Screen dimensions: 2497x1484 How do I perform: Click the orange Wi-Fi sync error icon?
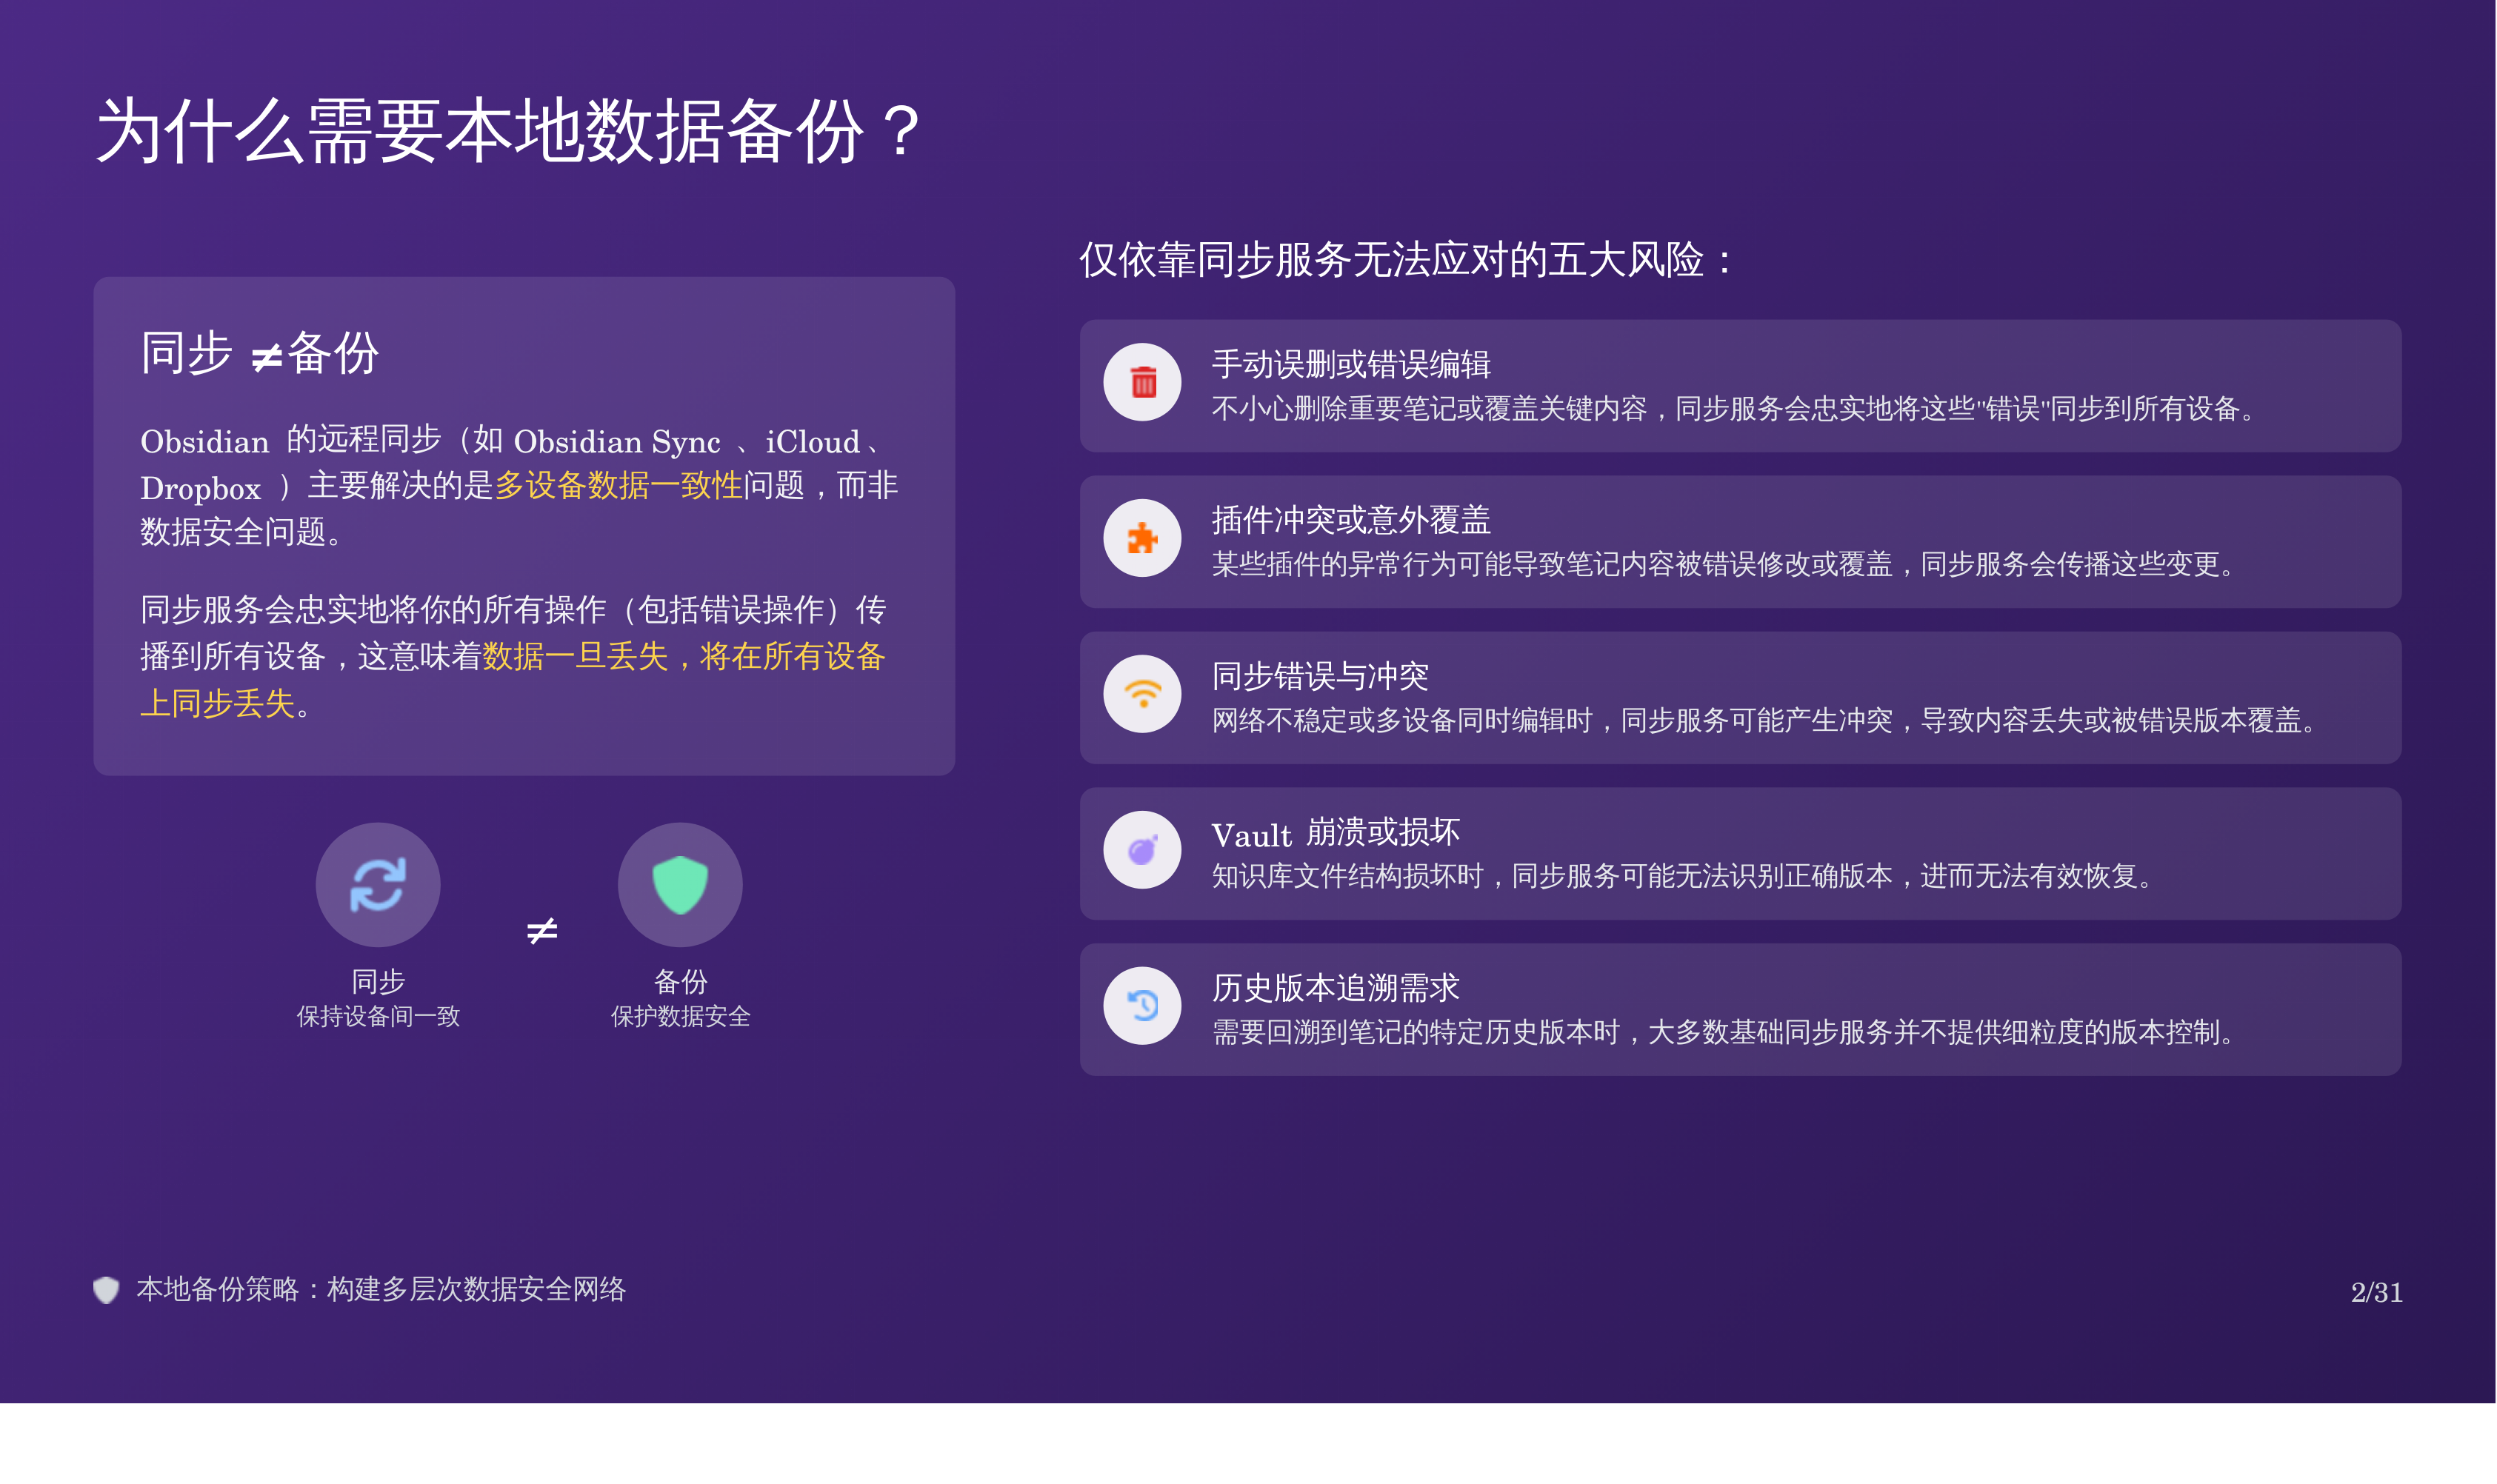click(x=1142, y=694)
